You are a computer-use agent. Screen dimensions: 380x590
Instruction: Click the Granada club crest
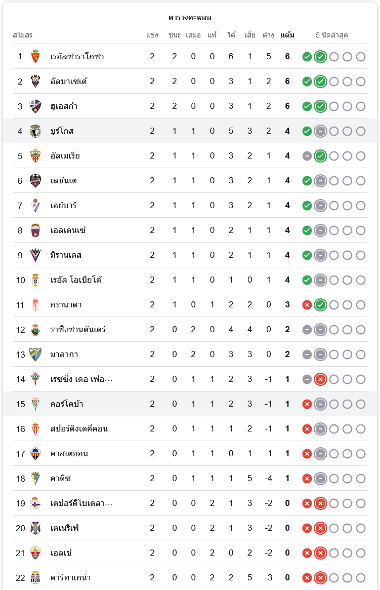click(x=35, y=304)
